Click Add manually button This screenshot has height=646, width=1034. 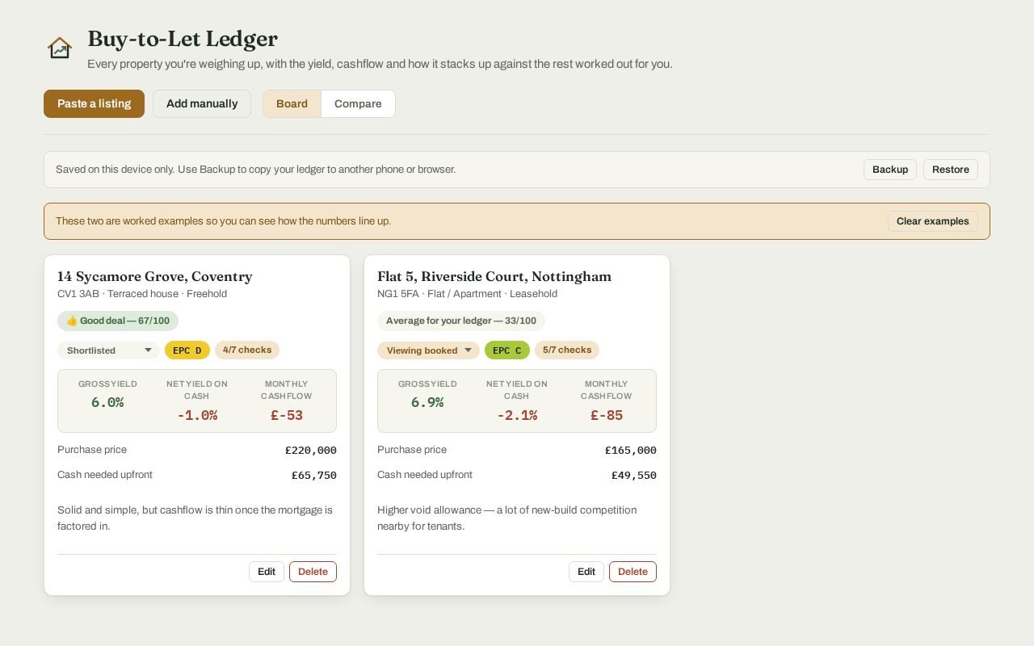202,103
